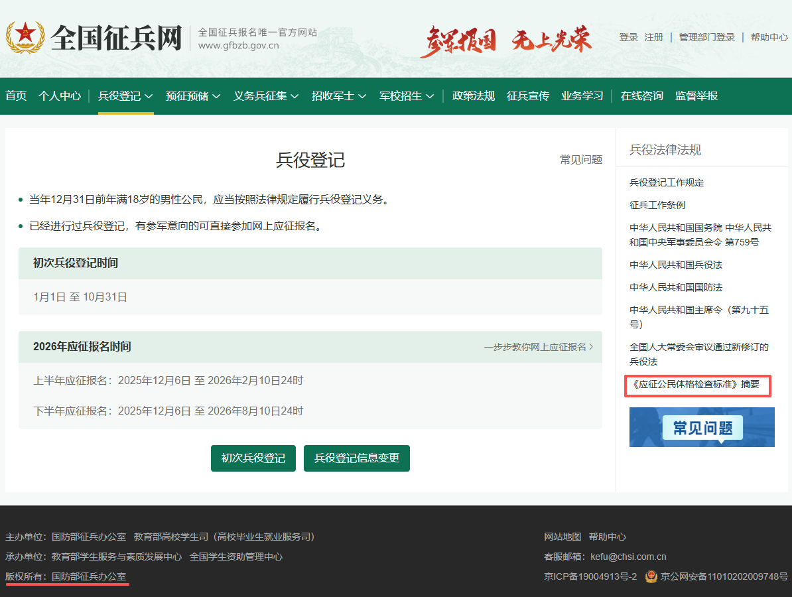Screen dimensions: 792x597
Task: Click the 初次兵役登记时间 section header
Action: [x=310, y=263]
